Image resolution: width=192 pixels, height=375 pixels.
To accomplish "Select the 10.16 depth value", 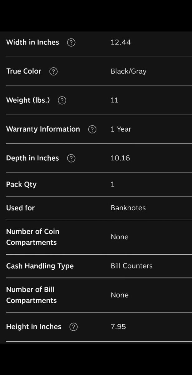I will click(120, 158).
